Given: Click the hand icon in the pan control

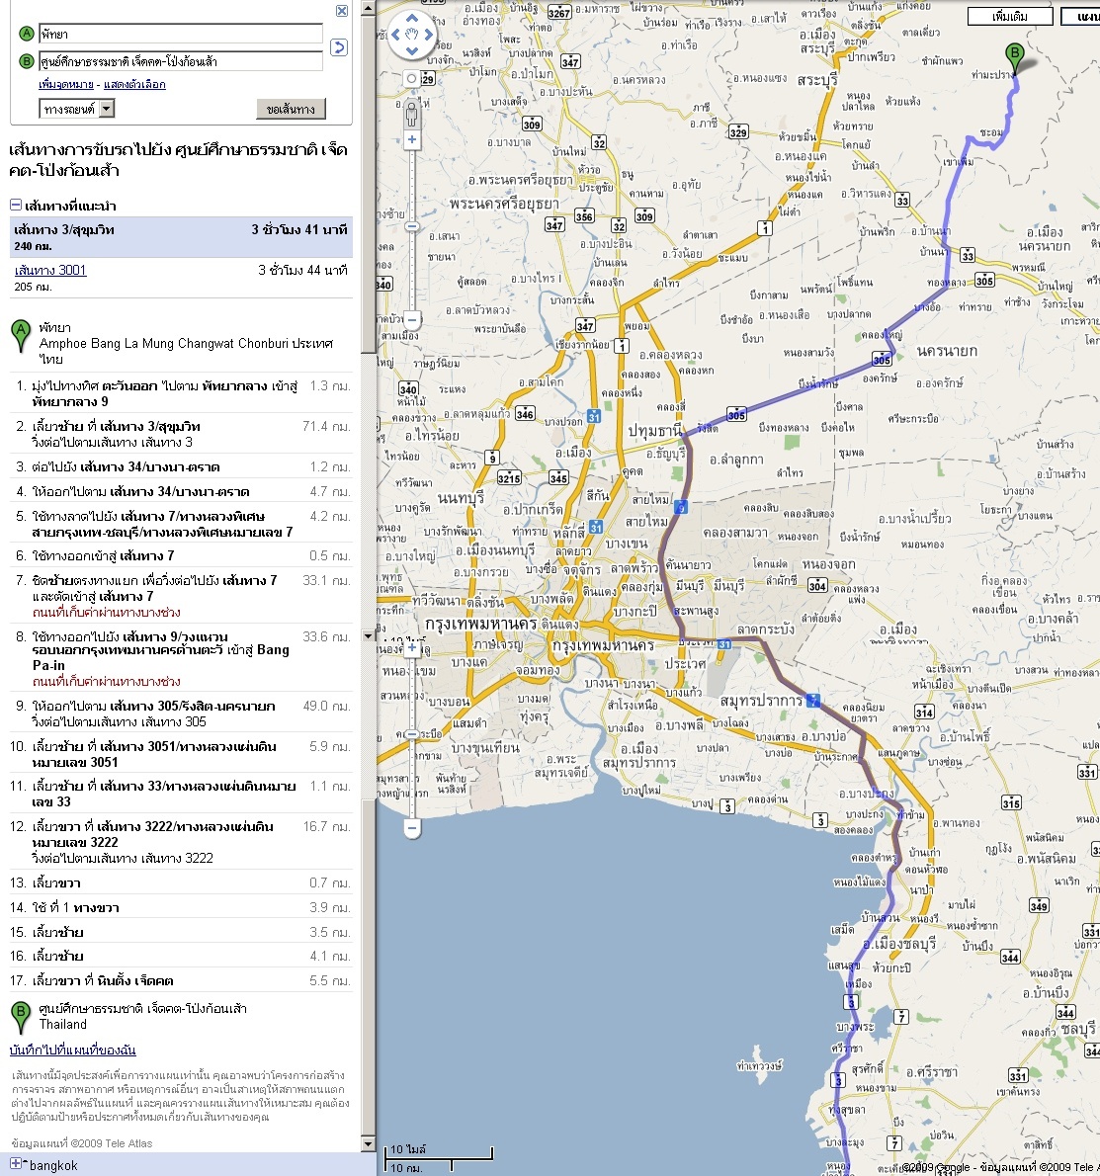Looking at the screenshot, I should pos(412,35).
